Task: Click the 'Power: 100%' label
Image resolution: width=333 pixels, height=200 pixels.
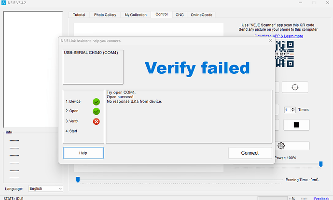Action: pyautogui.click(x=285, y=158)
